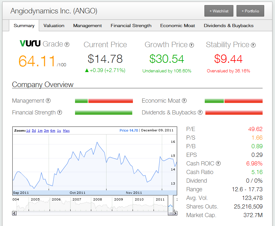Viewport: 275px width, 226px height.
Task: Click the Current Price value $14.78
Action: [105, 59]
